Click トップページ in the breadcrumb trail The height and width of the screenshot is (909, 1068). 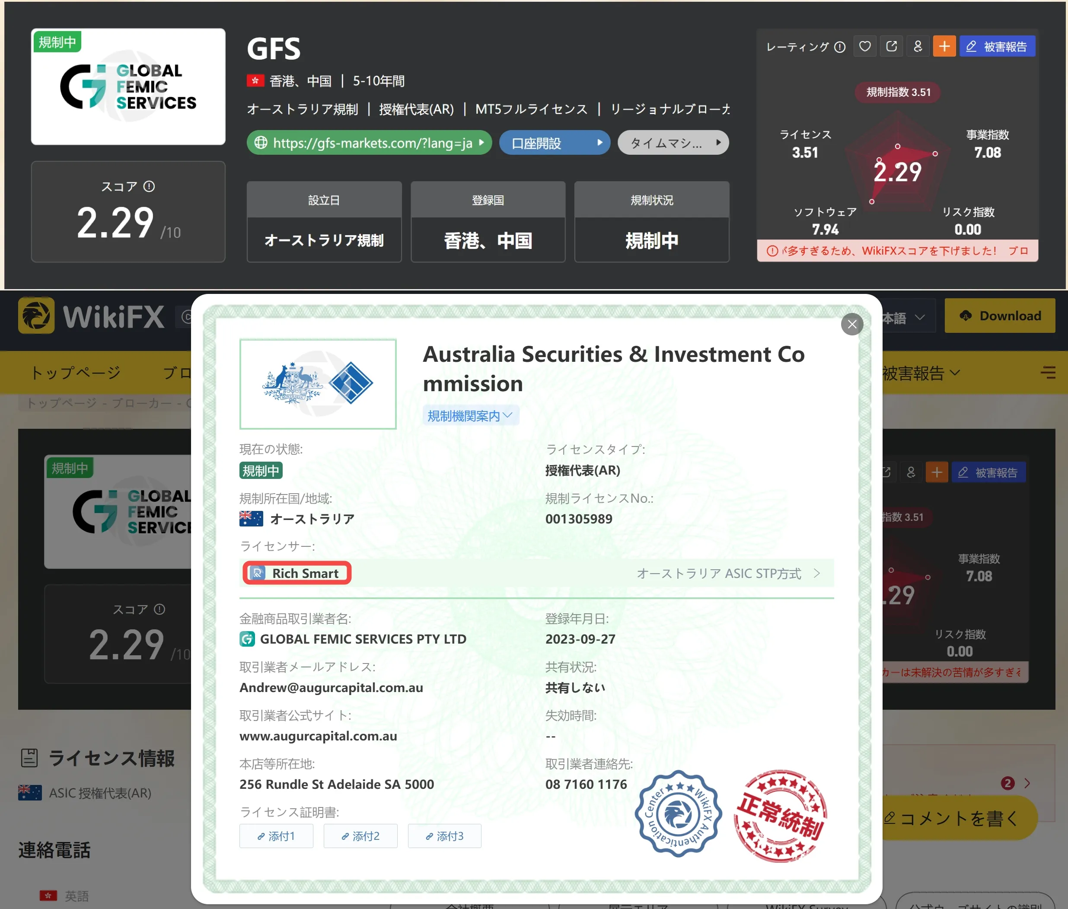[62, 402]
